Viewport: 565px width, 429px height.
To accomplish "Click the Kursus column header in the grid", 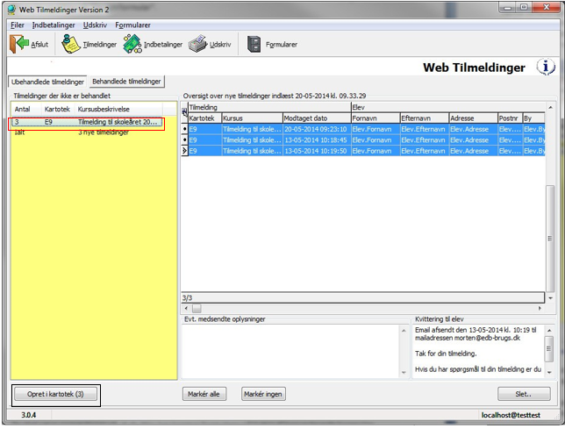I will pyautogui.click(x=252, y=118).
